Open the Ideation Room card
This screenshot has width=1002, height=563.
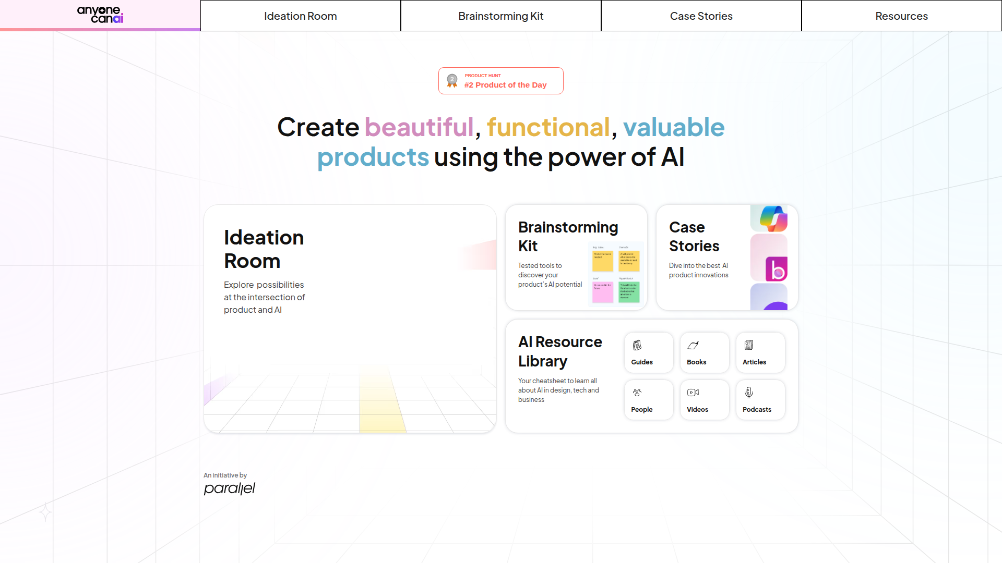350,319
